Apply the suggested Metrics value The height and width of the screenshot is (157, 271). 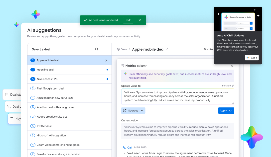pos(226,111)
